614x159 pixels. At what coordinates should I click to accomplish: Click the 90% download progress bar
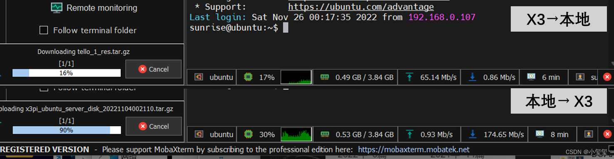(67, 130)
